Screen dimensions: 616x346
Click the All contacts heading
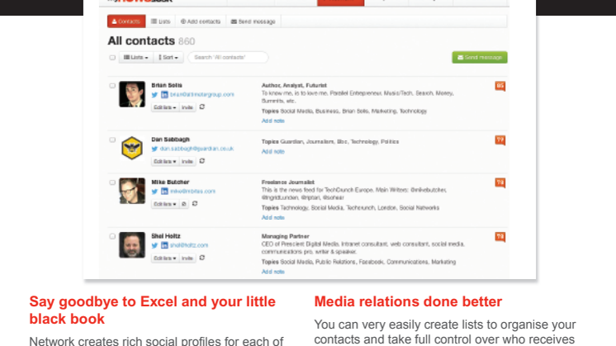[x=141, y=40]
